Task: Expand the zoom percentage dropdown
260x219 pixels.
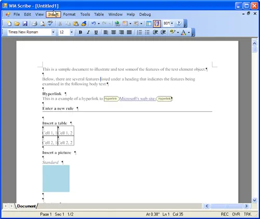Action: point(172,23)
